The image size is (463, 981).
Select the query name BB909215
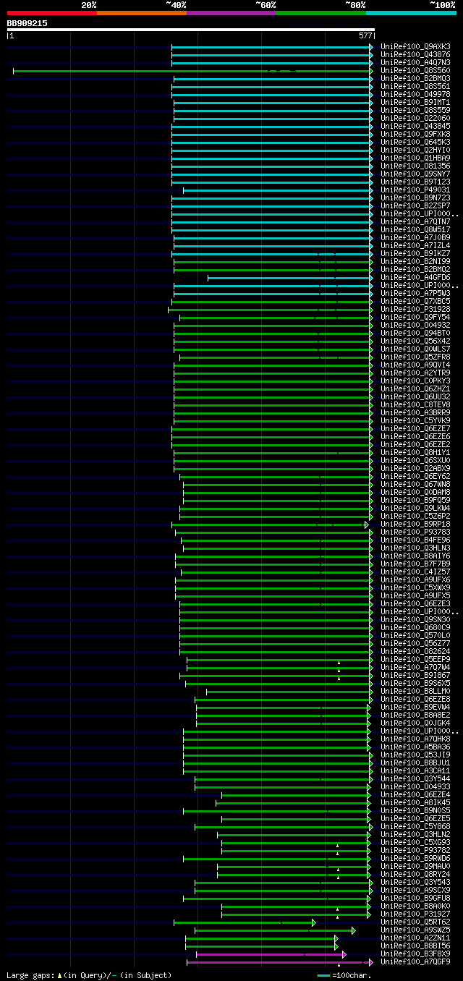(x=27, y=23)
